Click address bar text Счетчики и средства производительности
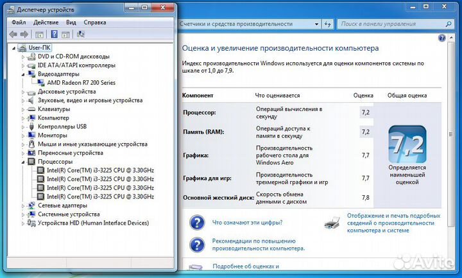462x278 pixels. coord(236,24)
